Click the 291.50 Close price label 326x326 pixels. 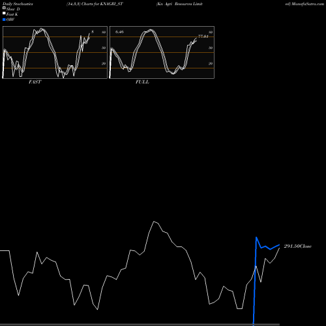click(x=297, y=246)
